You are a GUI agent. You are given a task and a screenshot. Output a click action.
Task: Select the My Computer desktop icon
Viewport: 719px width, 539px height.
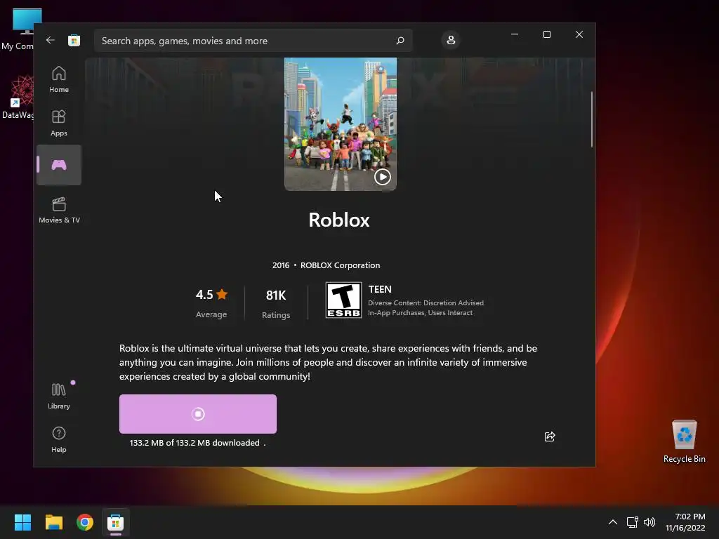[x=17, y=29]
